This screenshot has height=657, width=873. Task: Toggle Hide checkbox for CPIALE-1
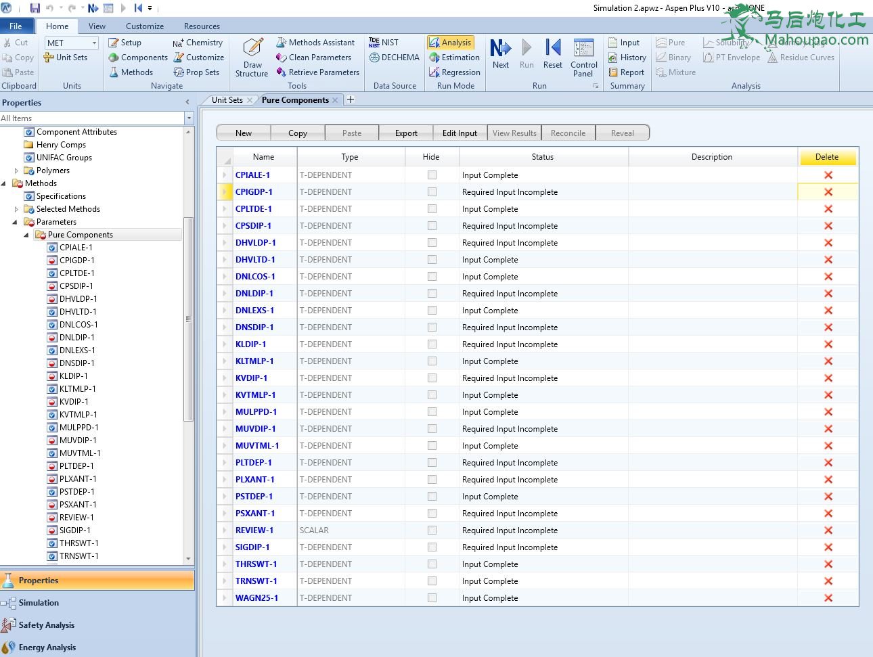432,175
